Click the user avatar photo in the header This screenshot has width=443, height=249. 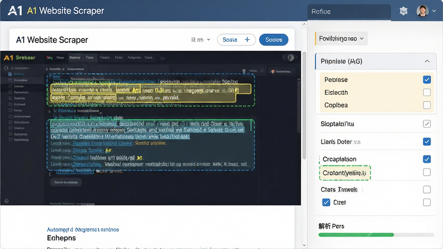(422, 11)
